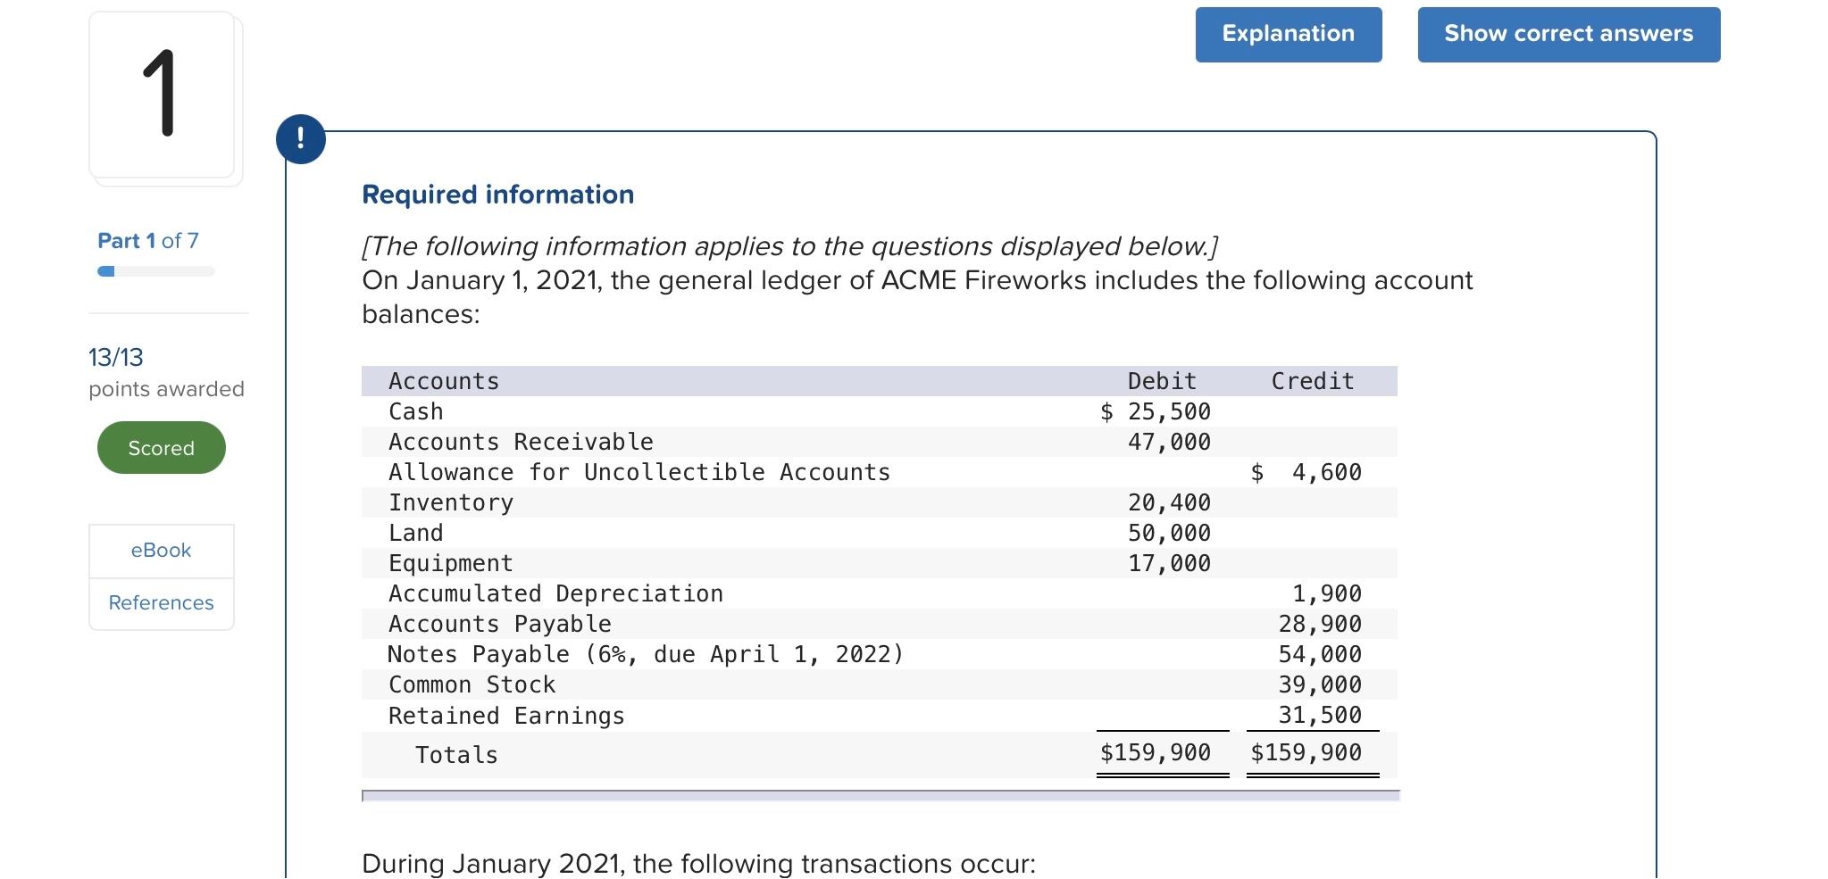The width and height of the screenshot is (1828, 879).
Task: Select the Debit column header
Action: [x=1160, y=380]
